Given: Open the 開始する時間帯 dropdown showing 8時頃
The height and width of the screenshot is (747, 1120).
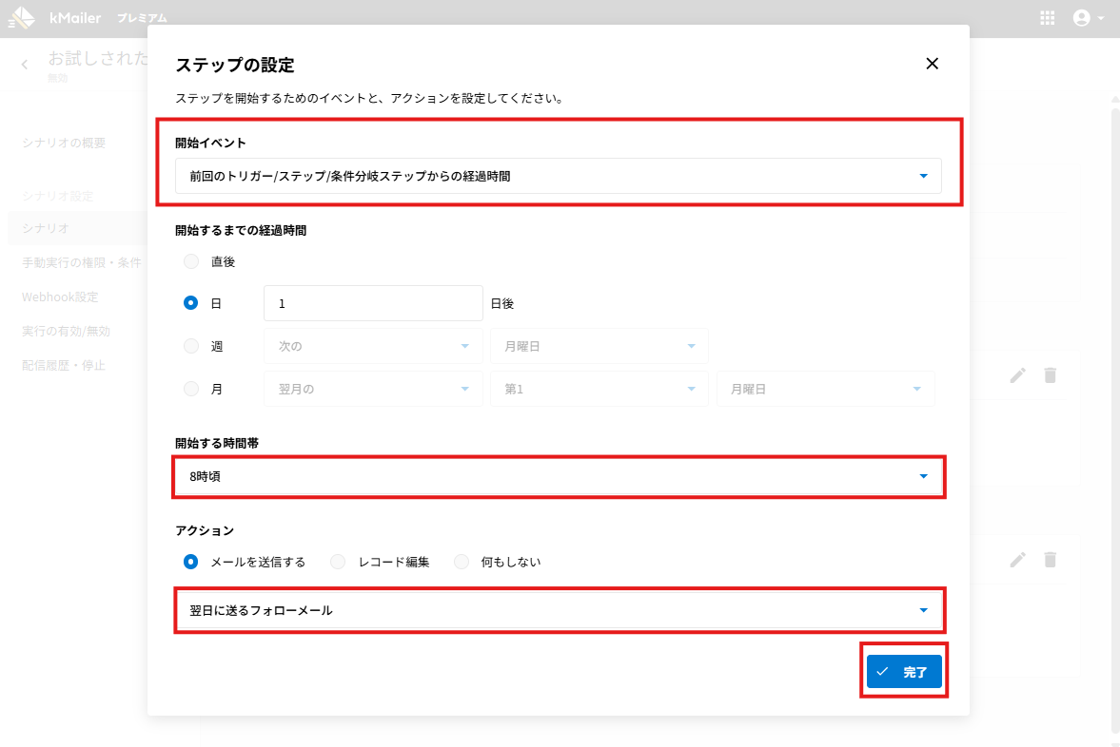Looking at the screenshot, I should pos(558,477).
